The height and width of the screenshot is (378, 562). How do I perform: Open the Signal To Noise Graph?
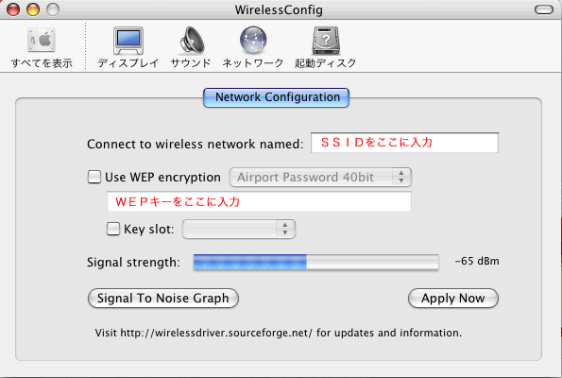click(x=163, y=298)
